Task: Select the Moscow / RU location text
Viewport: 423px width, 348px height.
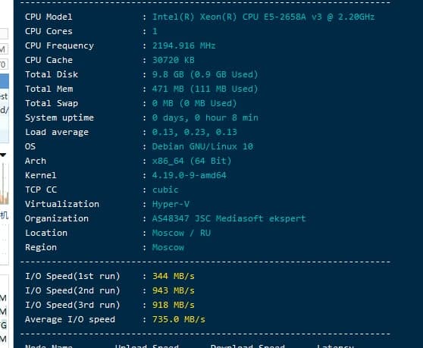Action: coord(181,233)
